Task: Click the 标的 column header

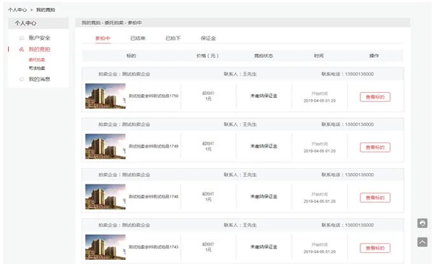Action: (x=131, y=56)
